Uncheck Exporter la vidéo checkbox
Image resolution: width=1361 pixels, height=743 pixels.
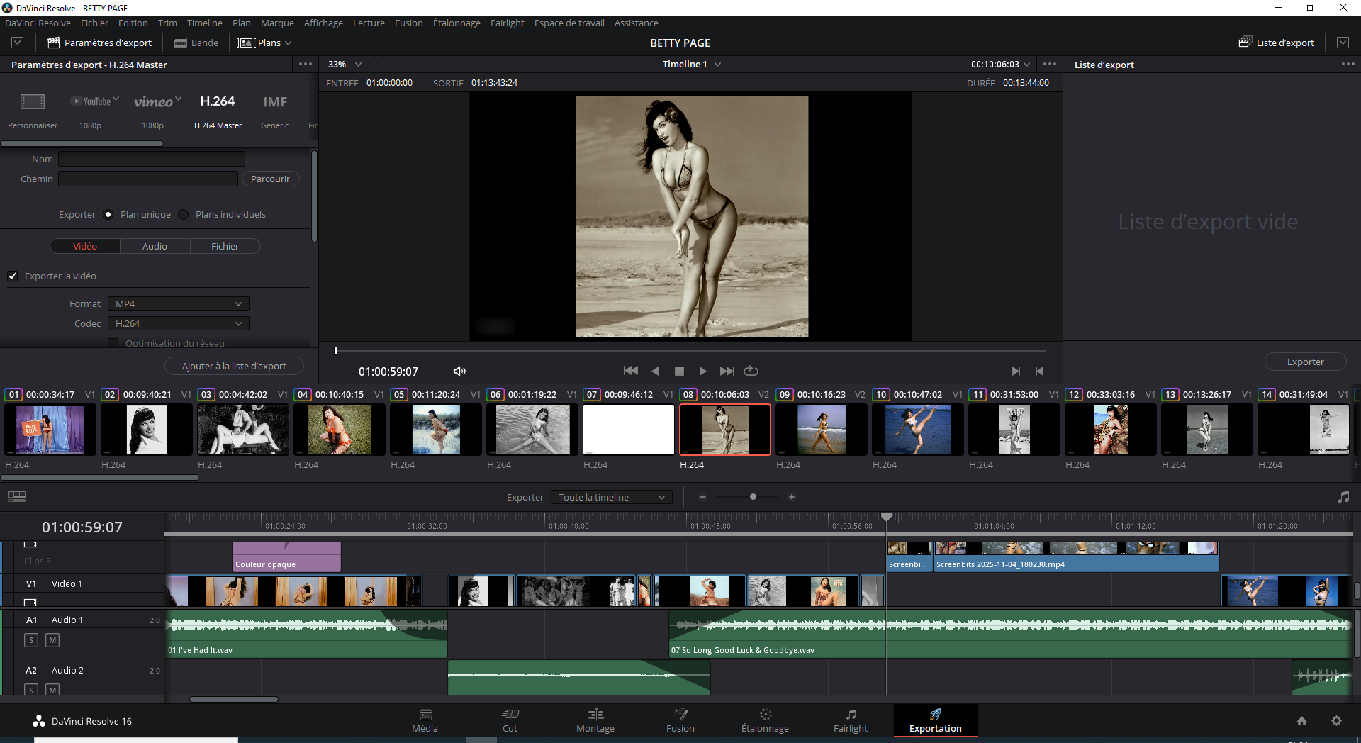click(x=13, y=276)
